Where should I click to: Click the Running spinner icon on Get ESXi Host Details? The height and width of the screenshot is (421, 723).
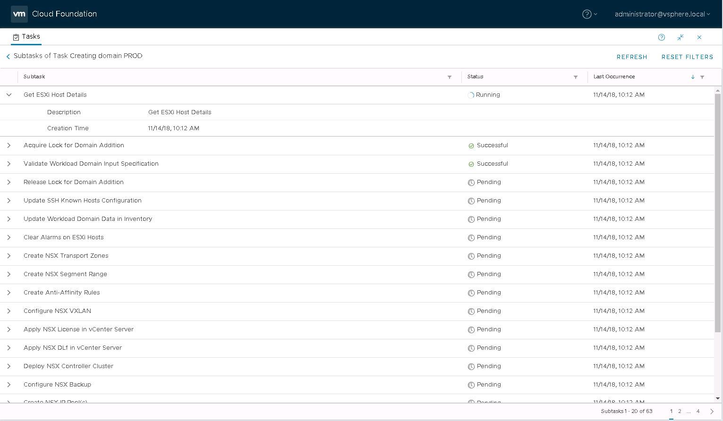[x=471, y=95]
